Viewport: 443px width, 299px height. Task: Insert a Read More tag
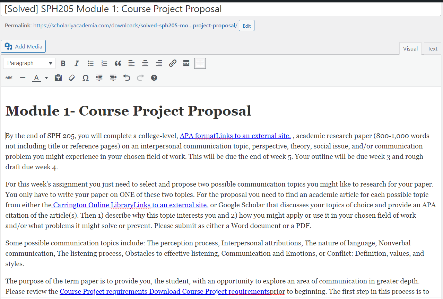[186, 63]
